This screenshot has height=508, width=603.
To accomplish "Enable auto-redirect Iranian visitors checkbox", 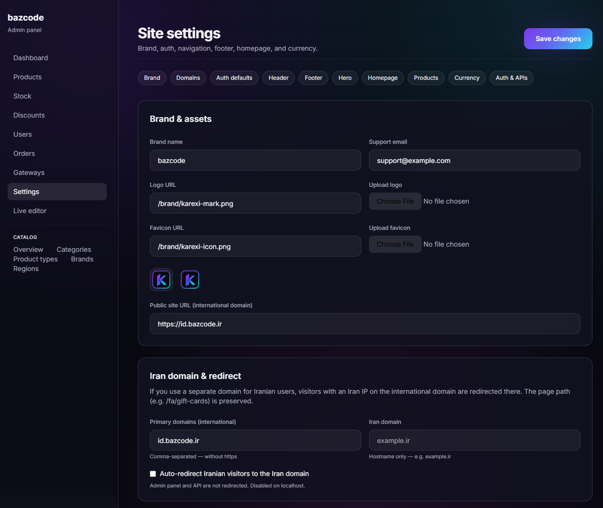I will click(153, 474).
